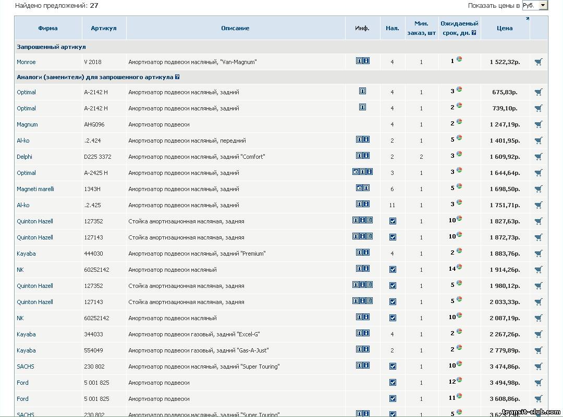This screenshot has width=563, height=417.
Task: Add Kayaba 554049 to cart
Action: (x=538, y=350)
